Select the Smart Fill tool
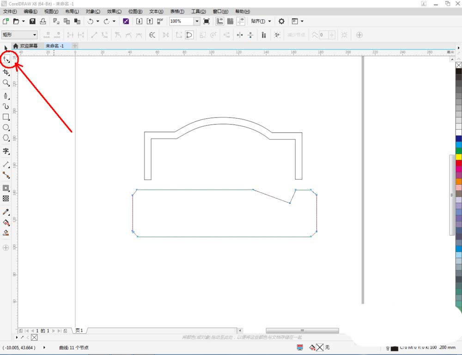The image size is (462, 355). pyautogui.click(x=6, y=233)
